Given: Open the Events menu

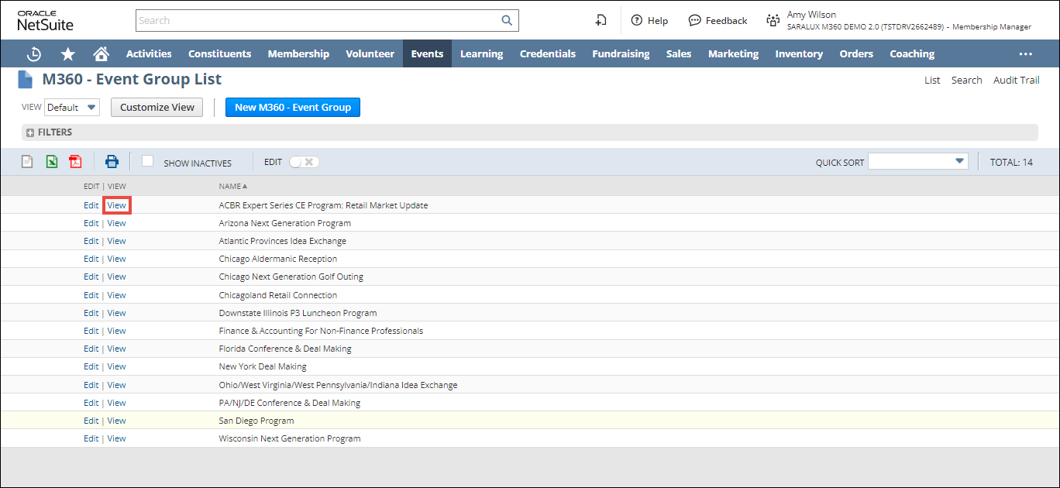Looking at the screenshot, I should click(x=427, y=54).
